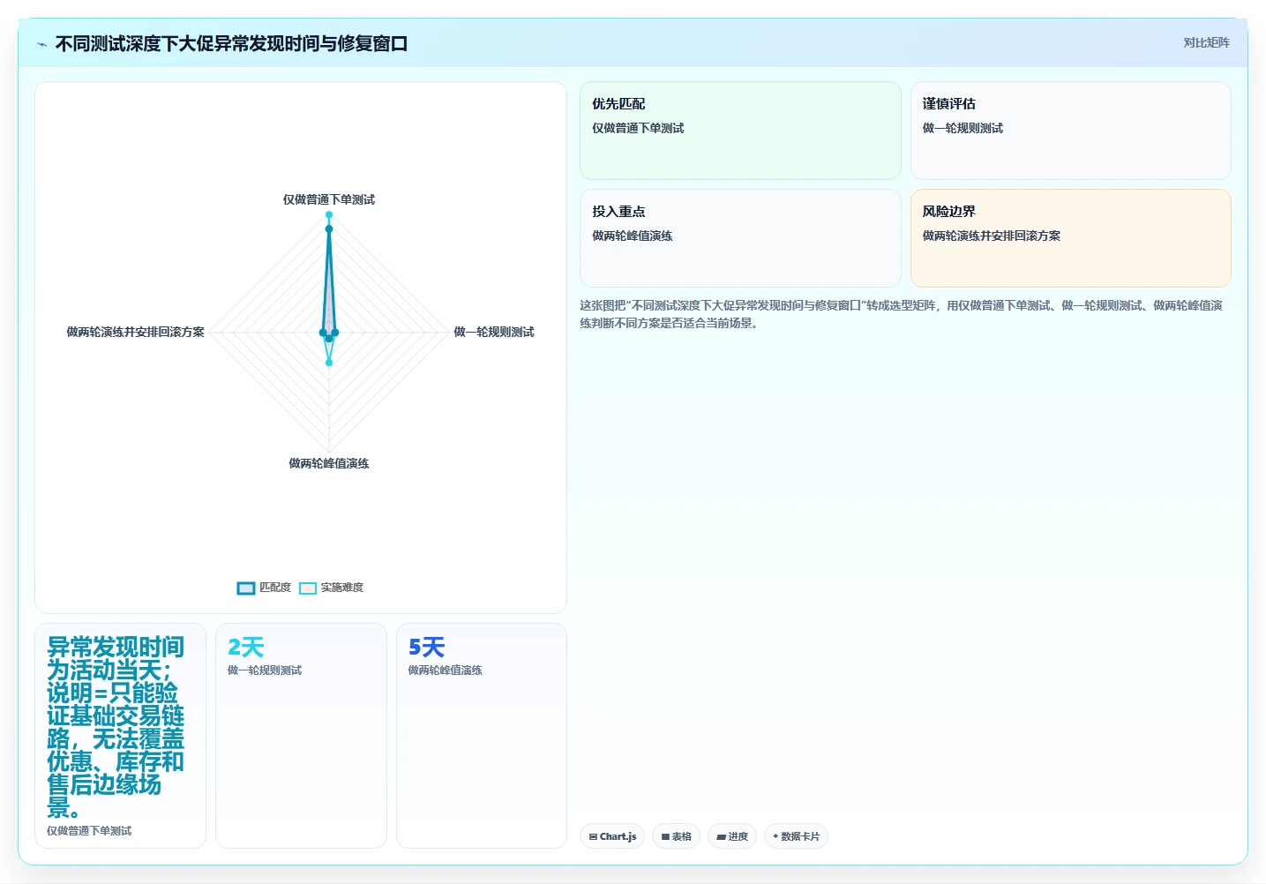Toggle the 实施难度 legend swatch
This screenshot has width=1266, height=884.
[x=308, y=588]
